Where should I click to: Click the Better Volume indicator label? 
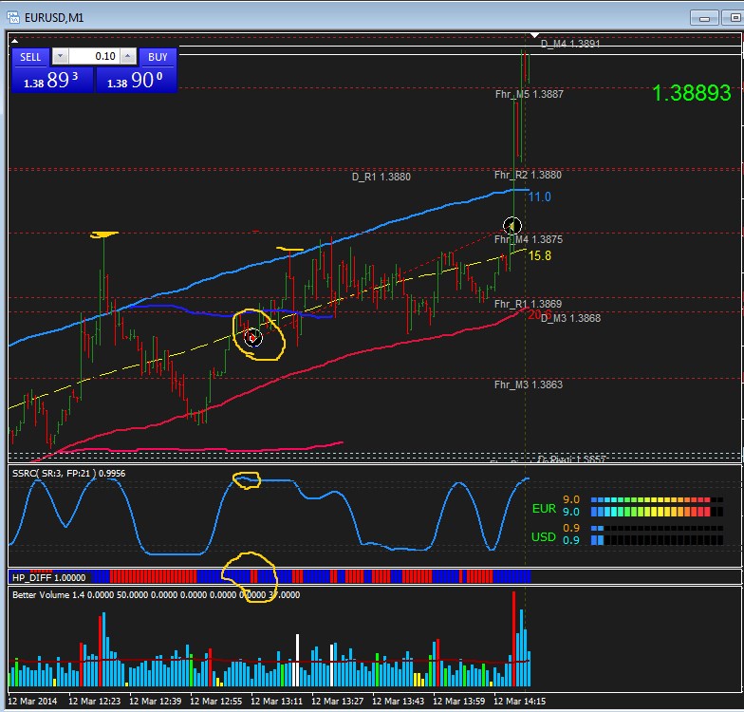(156, 594)
